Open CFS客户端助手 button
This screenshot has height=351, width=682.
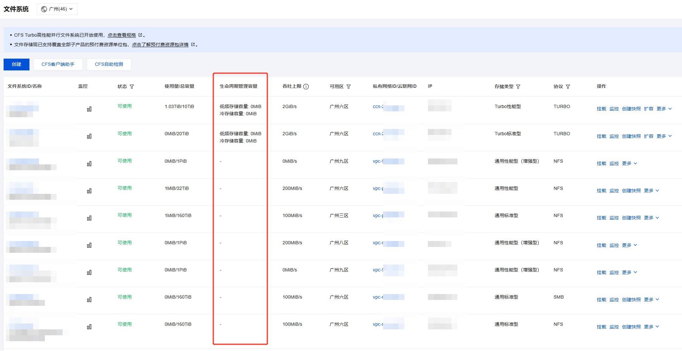pos(58,65)
